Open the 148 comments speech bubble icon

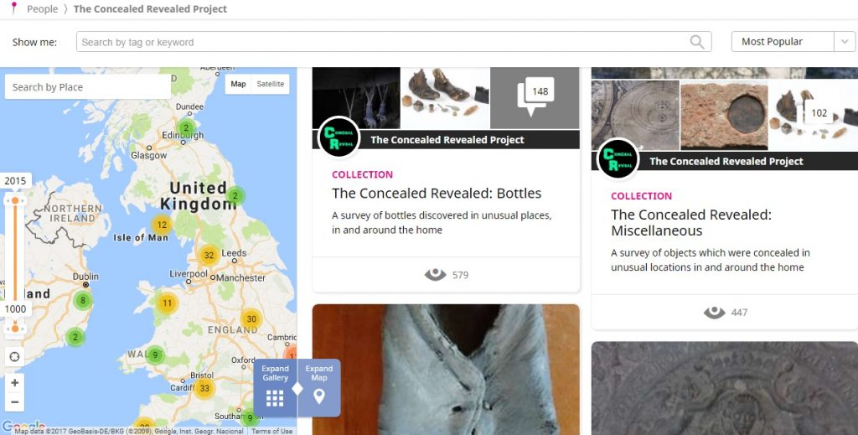point(535,96)
